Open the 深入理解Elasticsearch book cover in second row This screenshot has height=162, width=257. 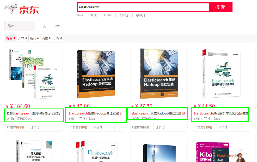coord(34,151)
